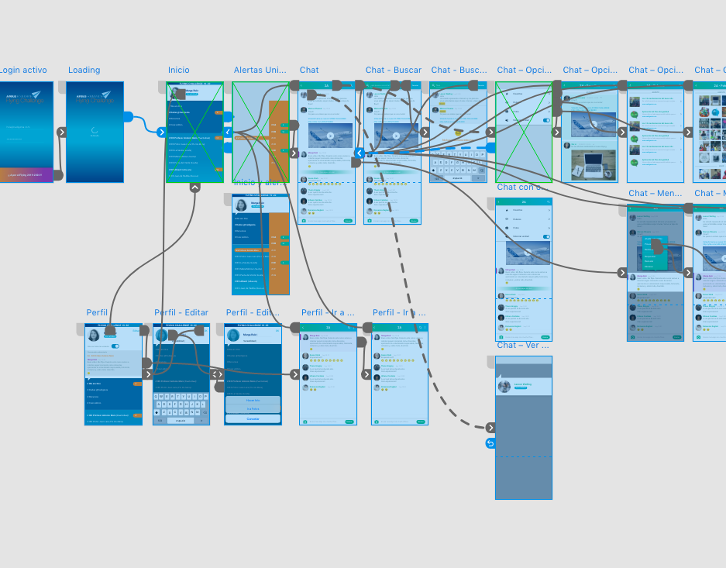Toggle the switch in Chat con c... artboard
This screenshot has width=726, height=568.
pyautogui.click(x=546, y=236)
